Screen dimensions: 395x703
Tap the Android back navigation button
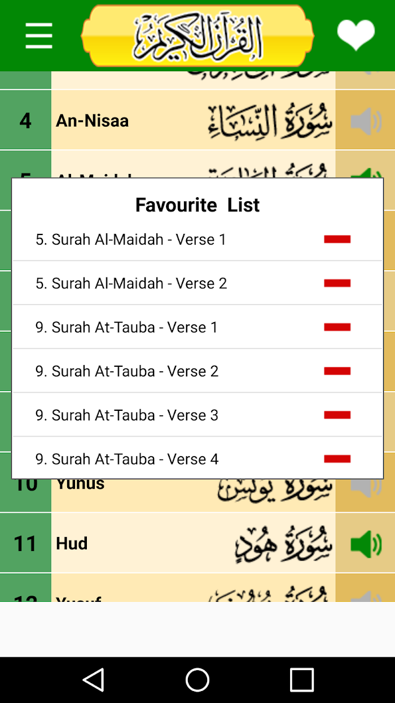tap(94, 680)
